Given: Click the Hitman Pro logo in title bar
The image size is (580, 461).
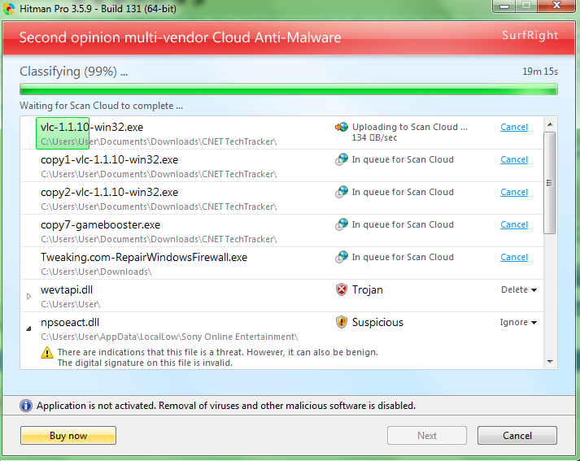Looking at the screenshot, I should (9, 9).
